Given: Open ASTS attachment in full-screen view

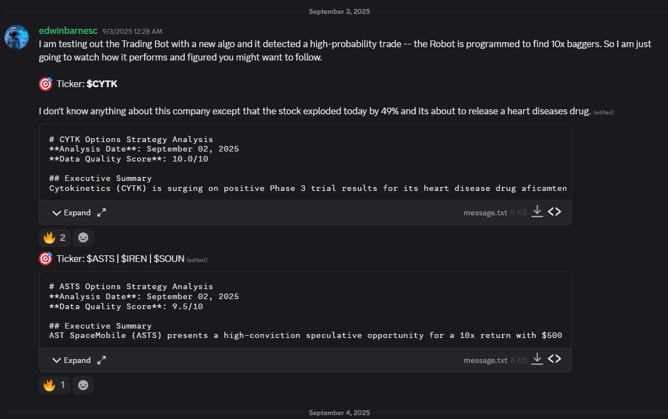Looking at the screenshot, I should tap(102, 360).
